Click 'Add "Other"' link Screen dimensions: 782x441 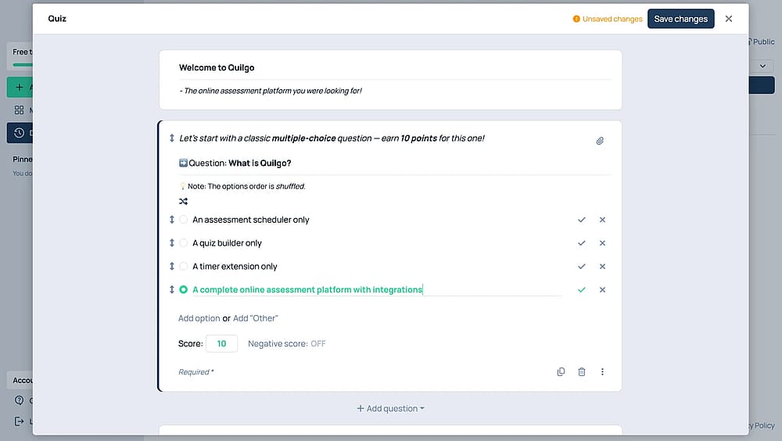(x=256, y=318)
